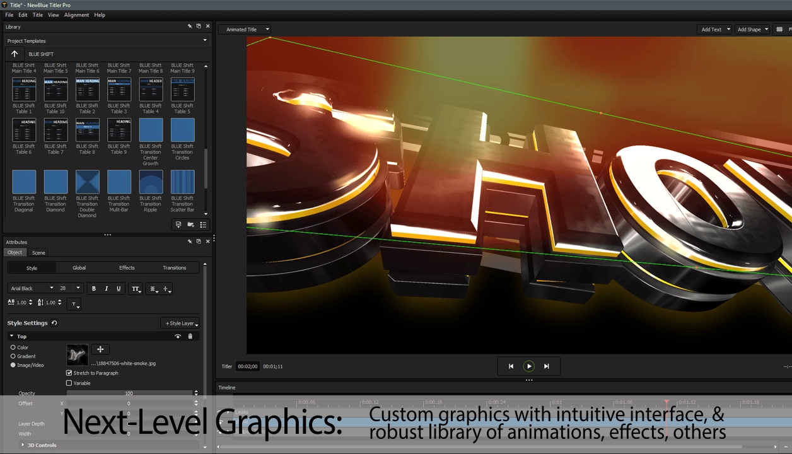Click the timeline playhead marker

click(x=667, y=402)
